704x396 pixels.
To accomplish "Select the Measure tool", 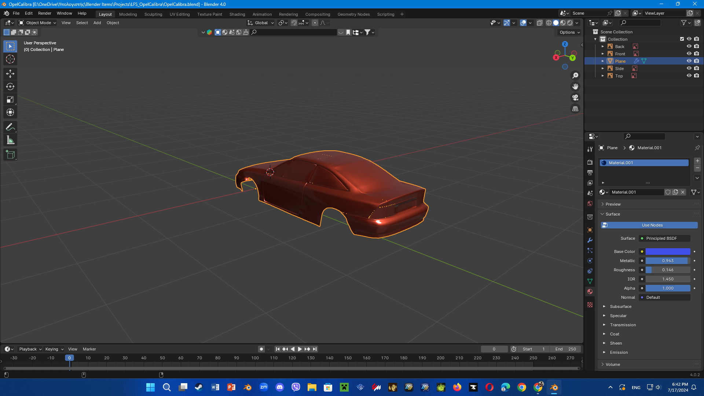I will coord(10,140).
